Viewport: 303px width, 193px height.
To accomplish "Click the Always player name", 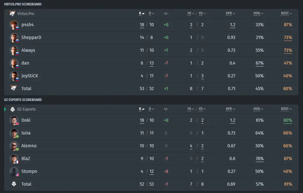I will [28, 50].
